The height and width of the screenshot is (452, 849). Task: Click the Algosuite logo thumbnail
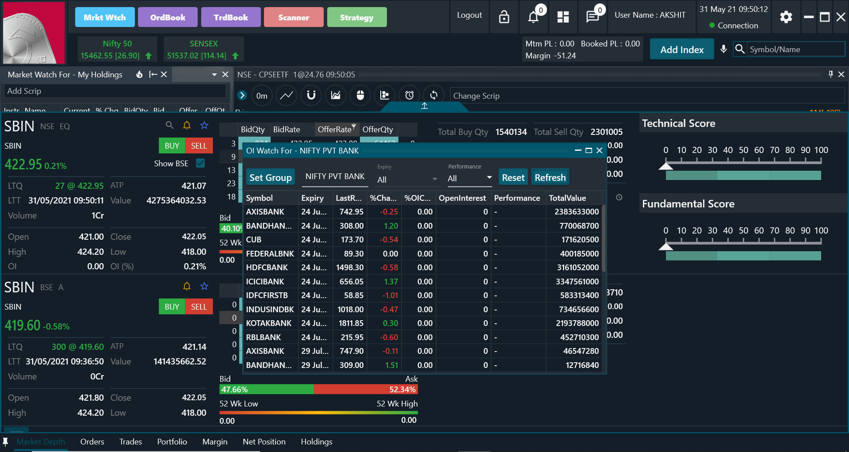34,33
